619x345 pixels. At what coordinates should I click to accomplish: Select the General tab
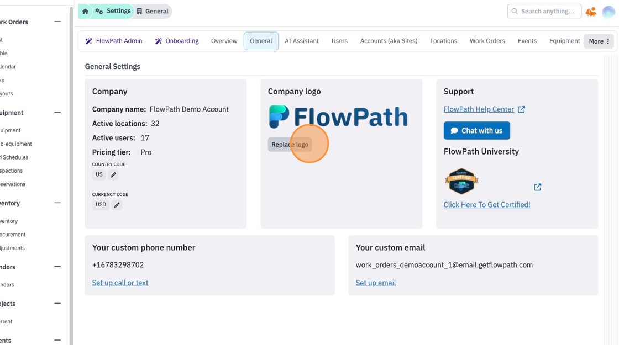(261, 41)
